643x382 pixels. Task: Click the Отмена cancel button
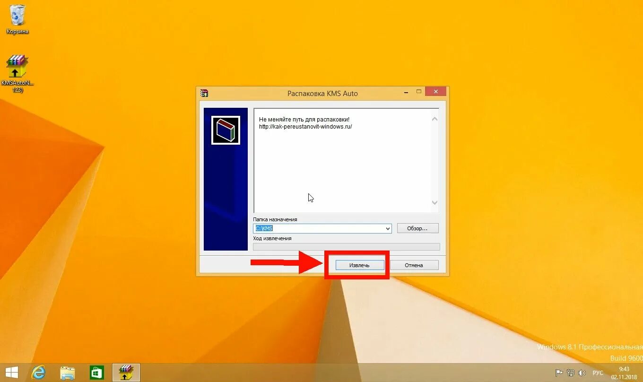[x=414, y=265]
